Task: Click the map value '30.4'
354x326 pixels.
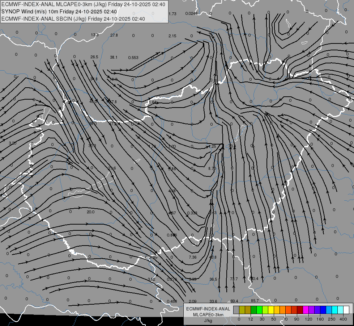Action: tap(255, 279)
